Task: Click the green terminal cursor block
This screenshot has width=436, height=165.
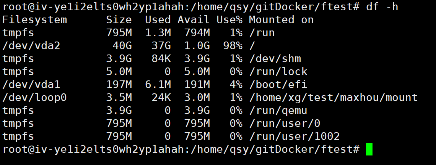Action: (x=369, y=149)
